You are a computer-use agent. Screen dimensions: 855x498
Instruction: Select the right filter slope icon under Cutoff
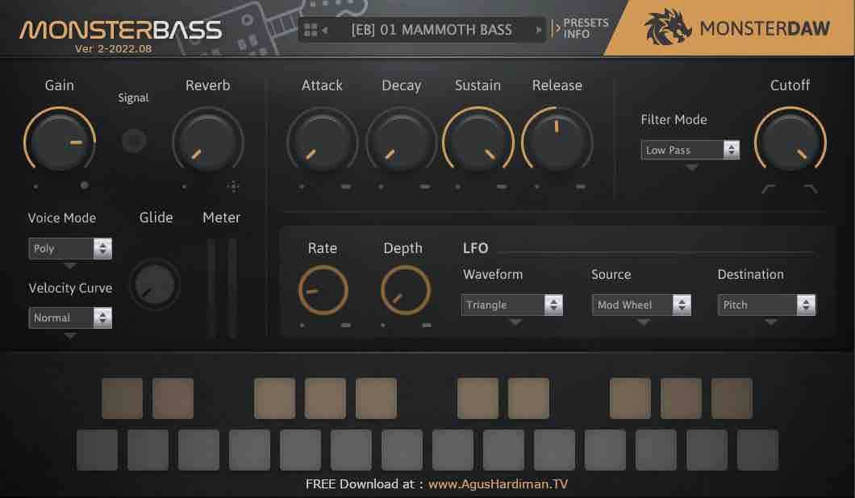[811, 189]
